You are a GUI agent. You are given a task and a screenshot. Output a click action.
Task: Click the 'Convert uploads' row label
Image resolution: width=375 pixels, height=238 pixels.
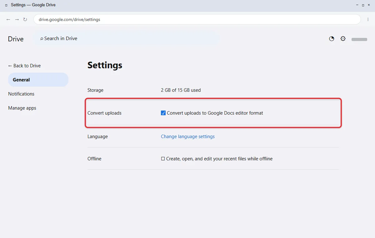[x=104, y=113]
